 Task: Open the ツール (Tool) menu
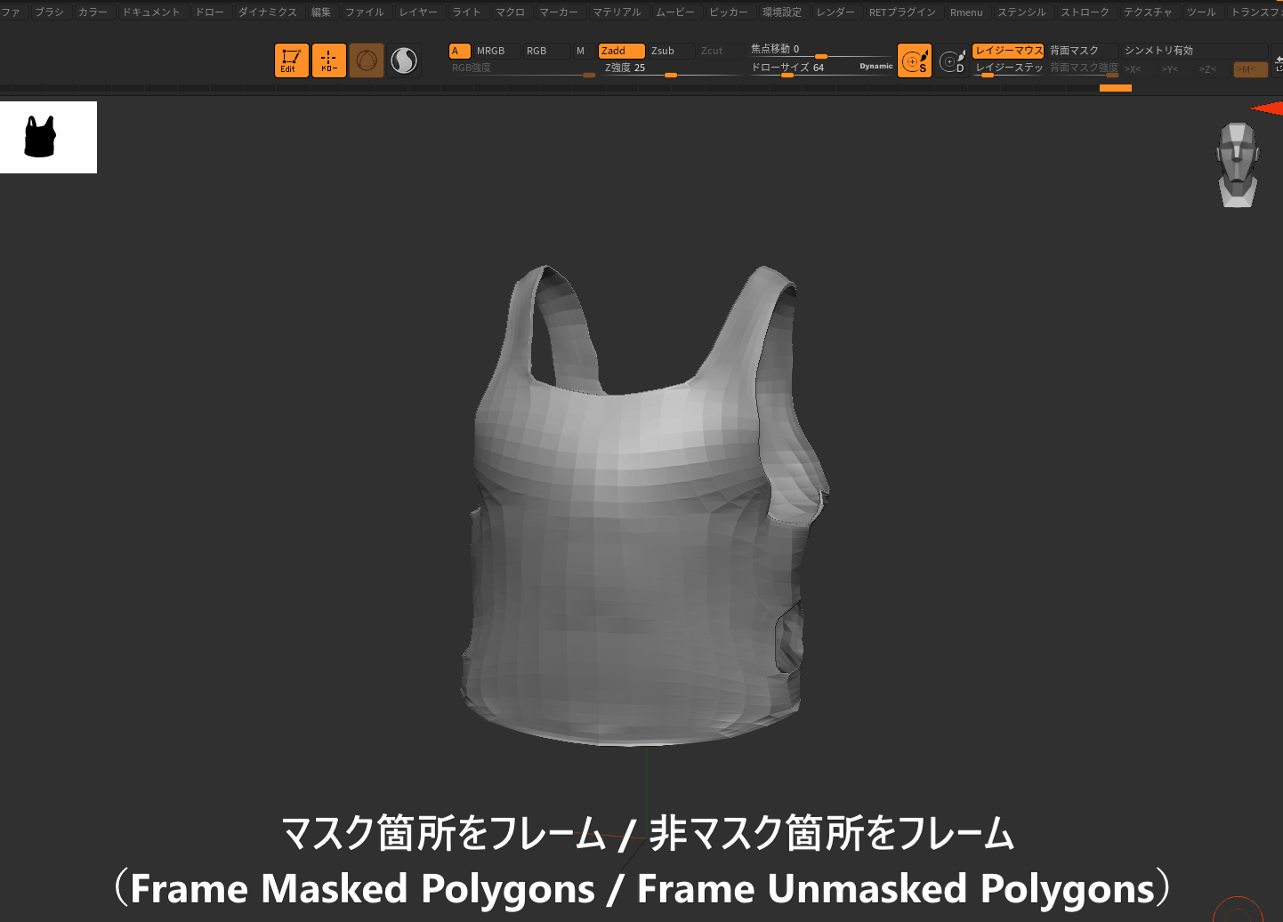(x=1201, y=12)
